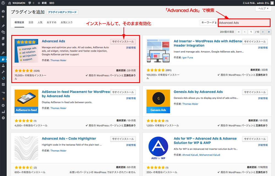Expand the ヘルプ help dropdown

click(263, 9)
